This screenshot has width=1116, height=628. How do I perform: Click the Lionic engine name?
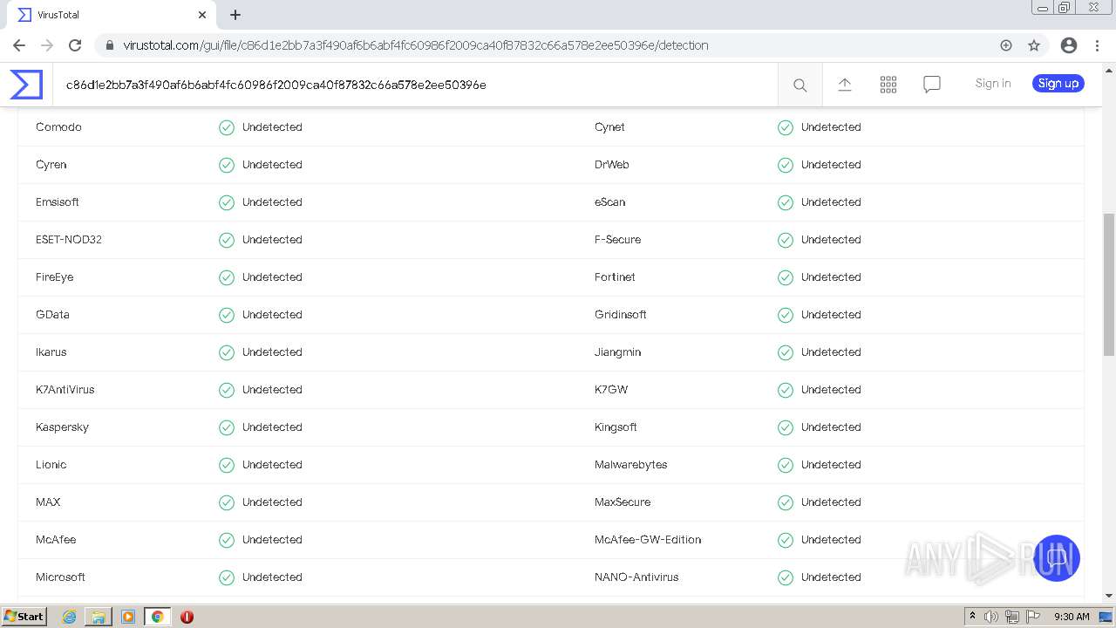click(x=51, y=465)
